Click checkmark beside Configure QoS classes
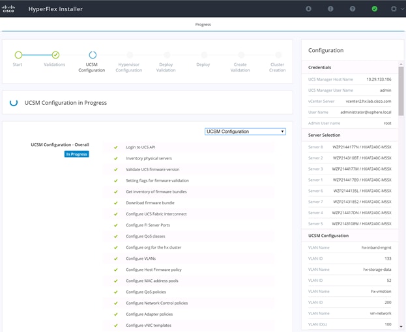 tap(116, 236)
